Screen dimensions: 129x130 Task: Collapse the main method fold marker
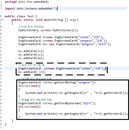(3, 20)
